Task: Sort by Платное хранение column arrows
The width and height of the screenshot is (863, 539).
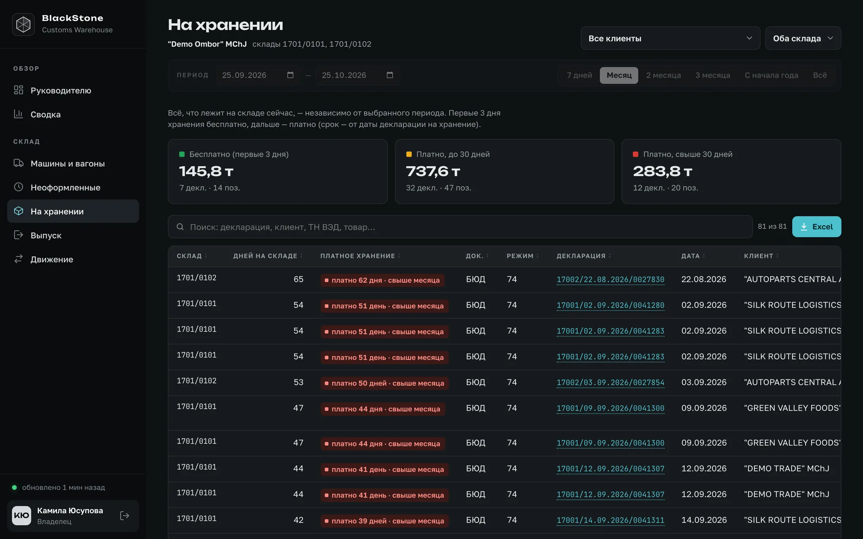Action: pos(399,256)
